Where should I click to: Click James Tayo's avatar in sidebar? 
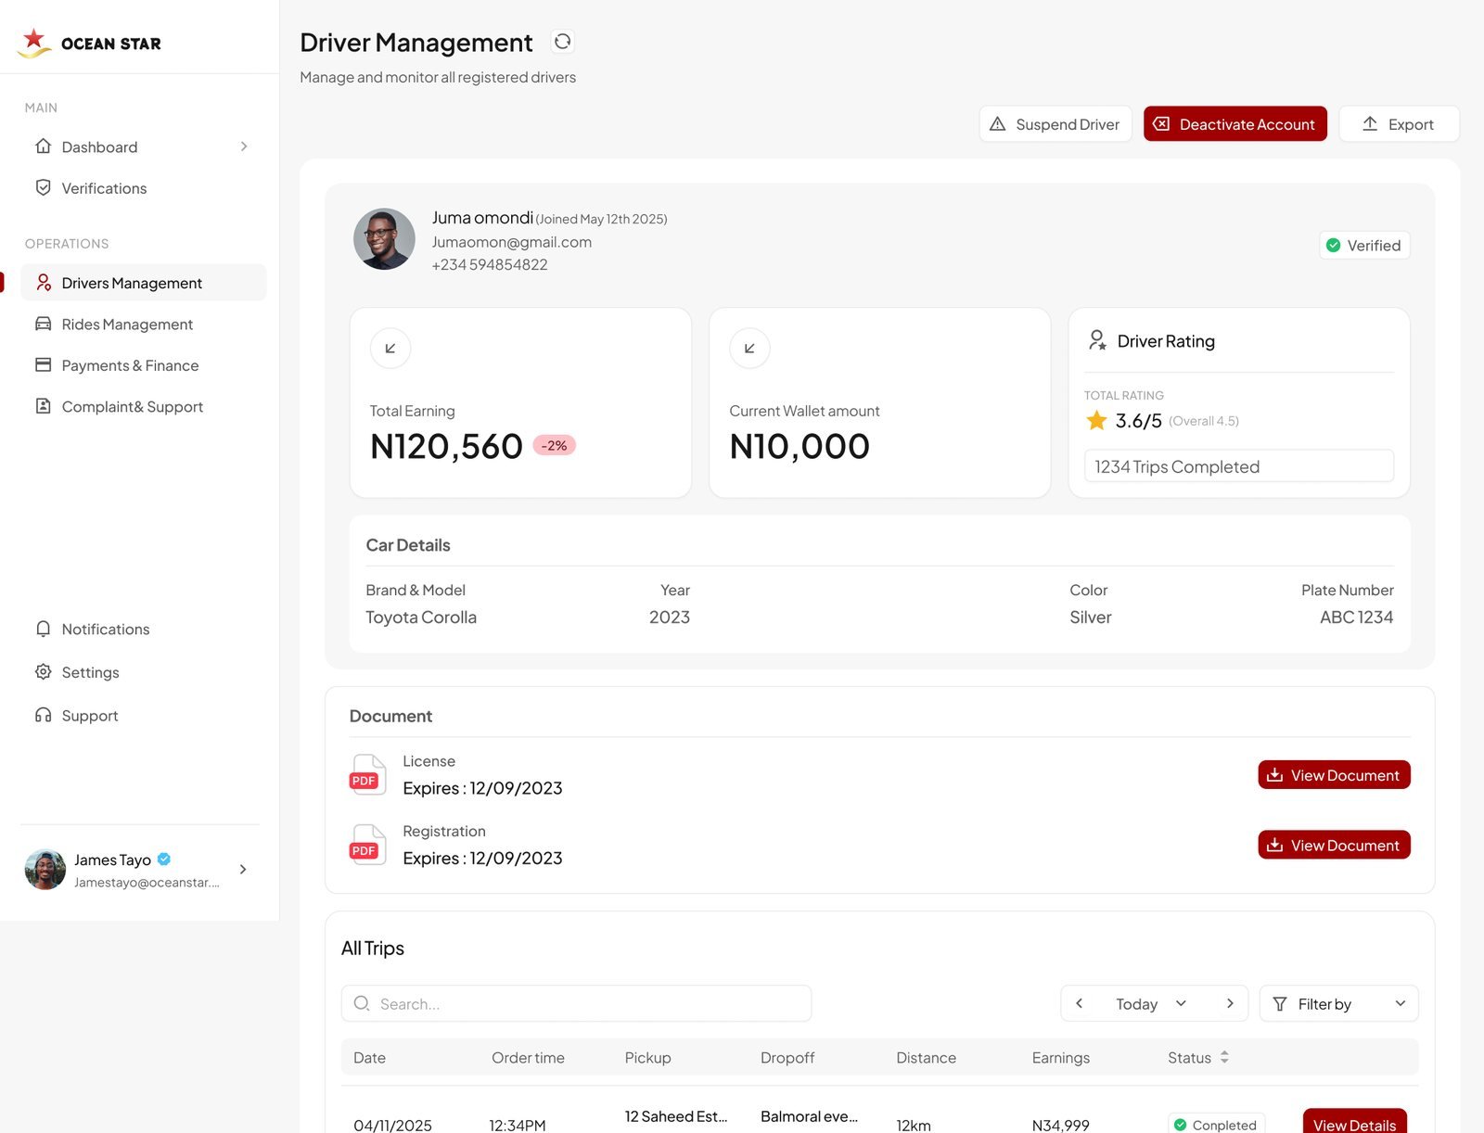[45, 870]
